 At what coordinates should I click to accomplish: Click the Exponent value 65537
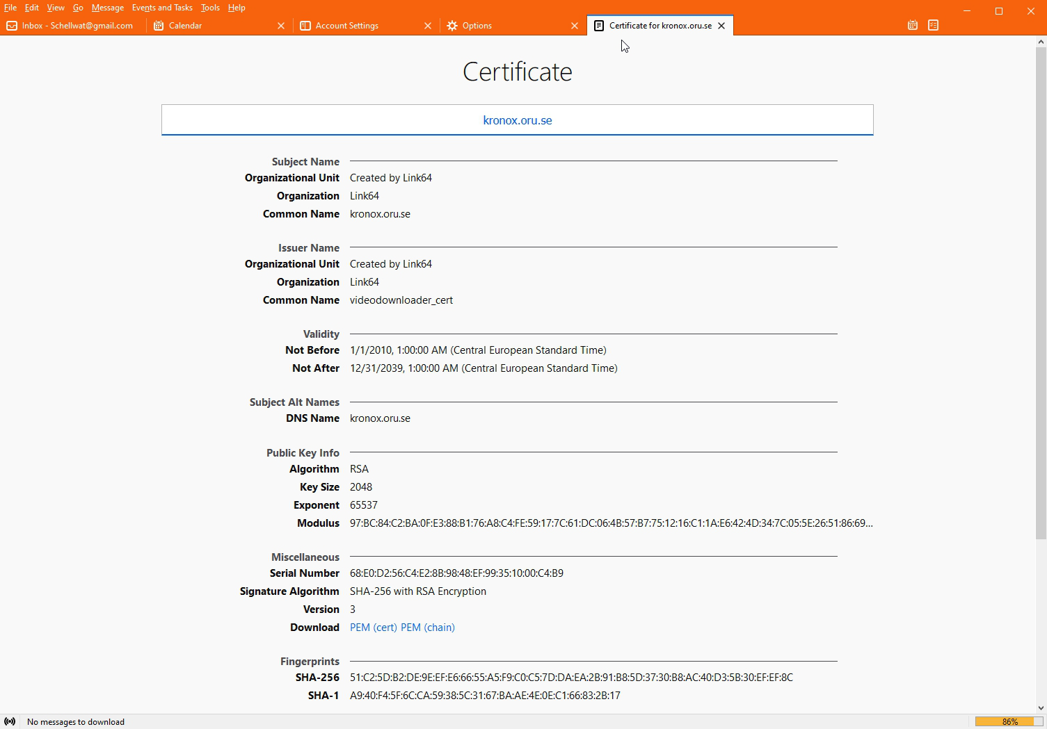(364, 505)
